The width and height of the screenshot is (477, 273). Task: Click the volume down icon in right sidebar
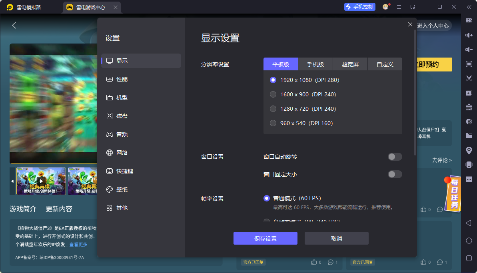click(469, 50)
